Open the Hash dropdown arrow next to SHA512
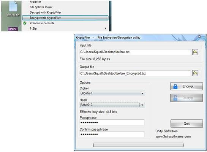 [x=142, y=105]
